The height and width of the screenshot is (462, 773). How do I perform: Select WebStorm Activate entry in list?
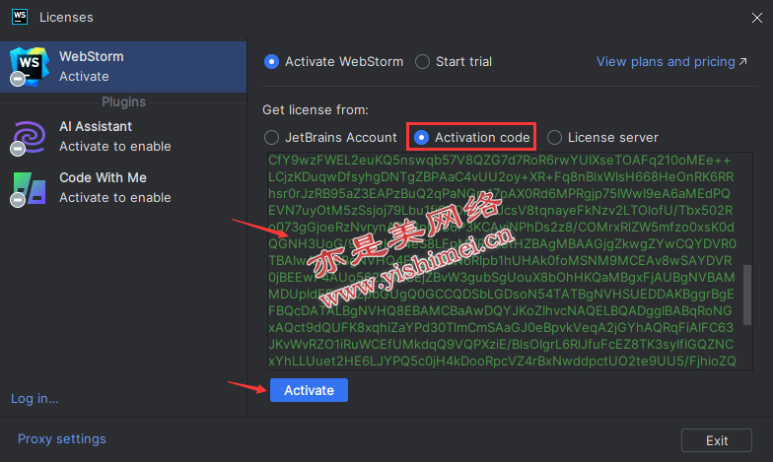pos(123,67)
